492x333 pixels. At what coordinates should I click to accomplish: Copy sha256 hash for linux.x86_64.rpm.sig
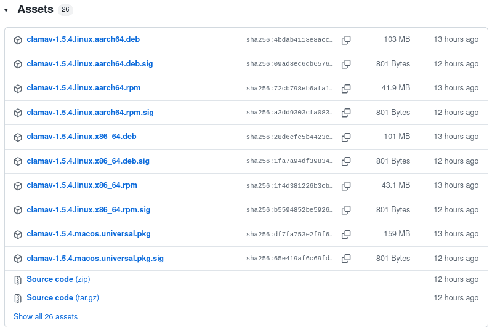[x=346, y=210]
